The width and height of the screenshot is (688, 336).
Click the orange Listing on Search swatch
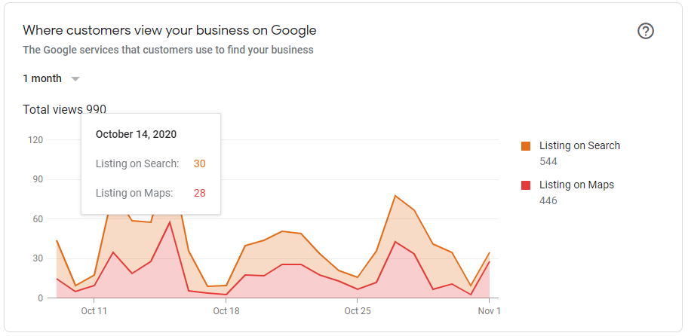(525, 146)
